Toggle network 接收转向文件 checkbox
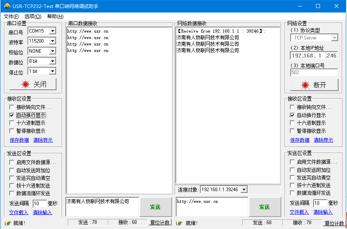Image resolution: width=347 pixels, height=229 pixels. [292, 107]
